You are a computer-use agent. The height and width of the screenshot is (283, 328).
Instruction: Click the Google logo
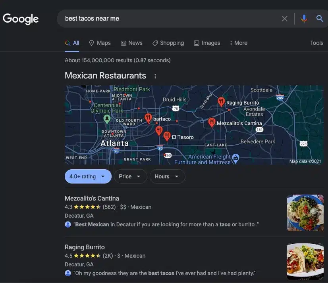coord(21,19)
